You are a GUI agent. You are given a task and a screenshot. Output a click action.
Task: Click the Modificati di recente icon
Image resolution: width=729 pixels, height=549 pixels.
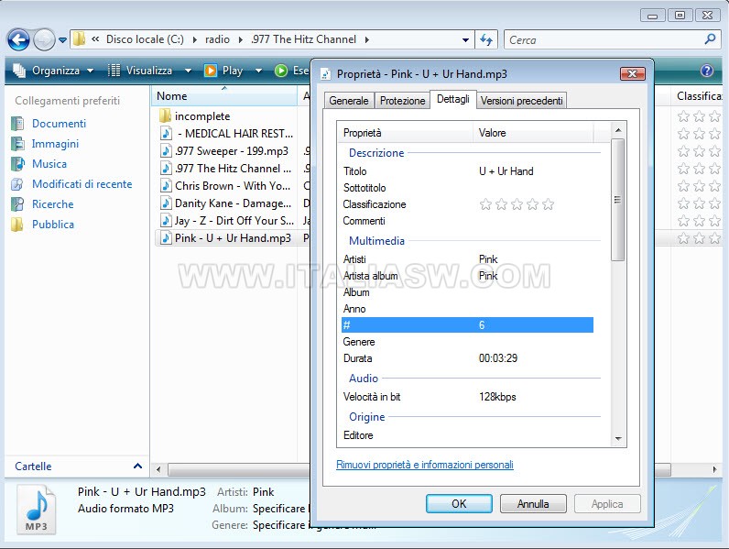[x=17, y=184]
